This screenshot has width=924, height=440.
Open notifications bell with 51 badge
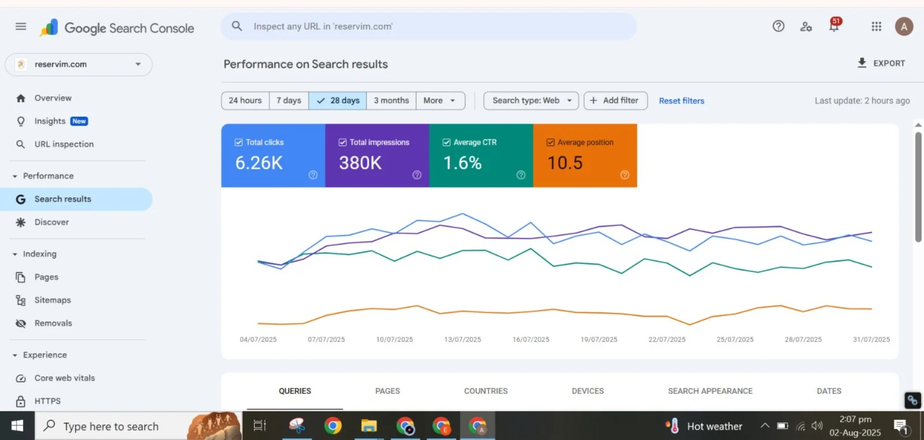click(834, 26)
